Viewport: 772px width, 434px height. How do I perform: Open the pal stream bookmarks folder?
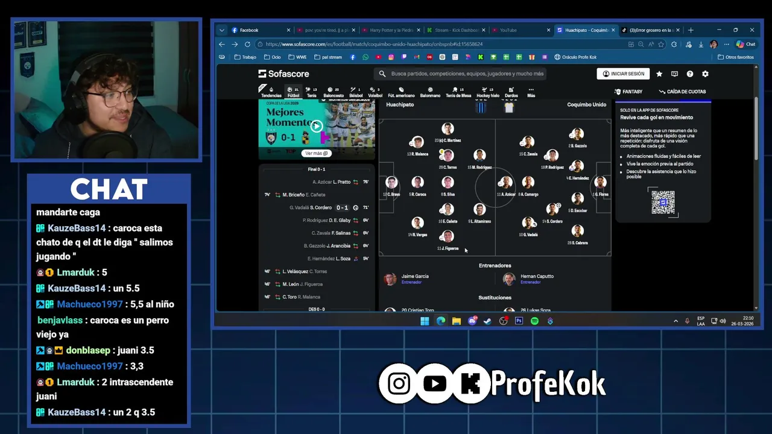pyautogui.click(x=327, y=57)
